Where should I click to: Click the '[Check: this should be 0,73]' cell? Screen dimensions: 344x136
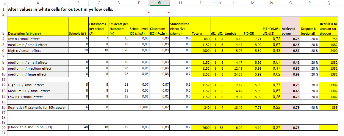point(38,127)
